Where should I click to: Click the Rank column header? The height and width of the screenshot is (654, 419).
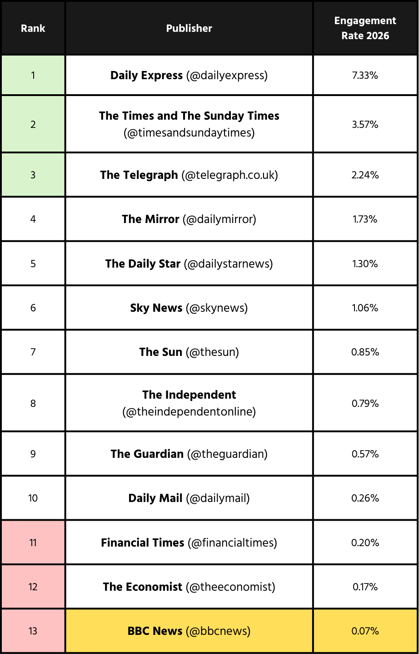[x=33, y=28]
